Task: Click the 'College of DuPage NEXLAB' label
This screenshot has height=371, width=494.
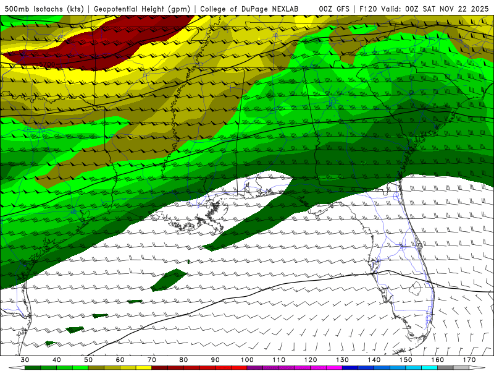Action: point(249,9)
